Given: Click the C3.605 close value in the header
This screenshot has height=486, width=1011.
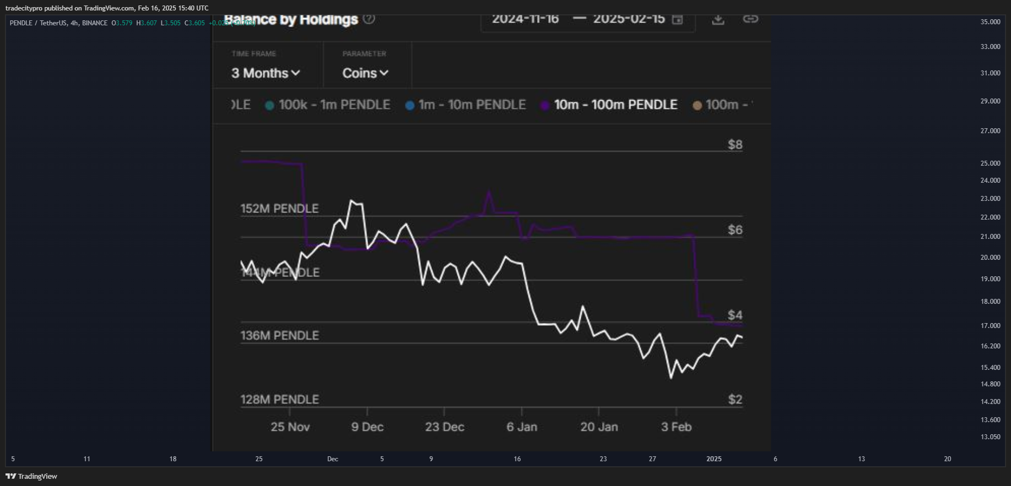Looking at the screenshot, I should (194, 23).
